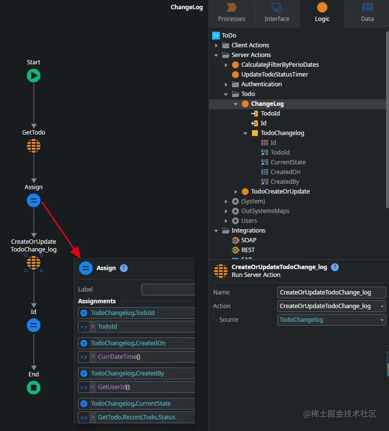This screenshot has width=389, height=431.
Task: Select TodoId attribute under TodoChangelog
Action: click(x=280, y=153)
